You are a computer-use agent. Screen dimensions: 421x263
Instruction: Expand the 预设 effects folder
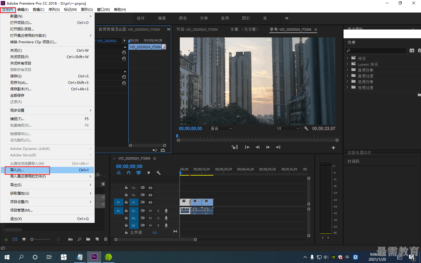click(x=347, y=58)
